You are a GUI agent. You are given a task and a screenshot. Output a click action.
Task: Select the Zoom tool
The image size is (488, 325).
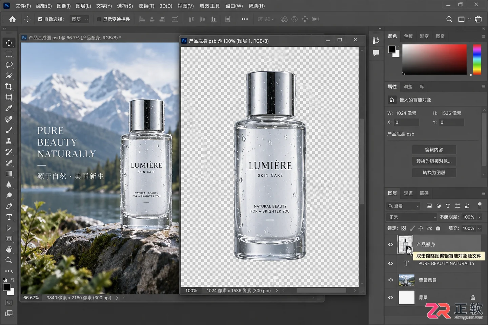9,260
